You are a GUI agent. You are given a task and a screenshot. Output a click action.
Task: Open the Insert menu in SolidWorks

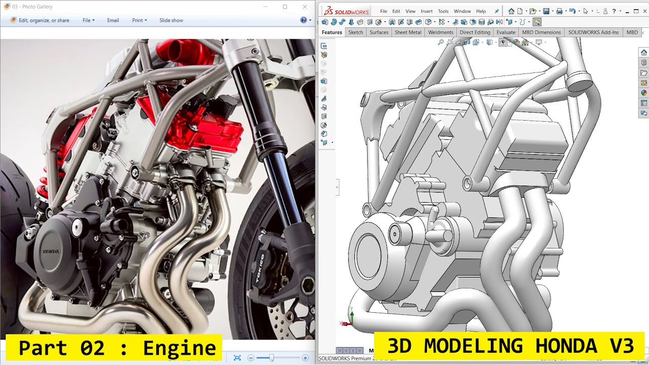tap(426, 11)
